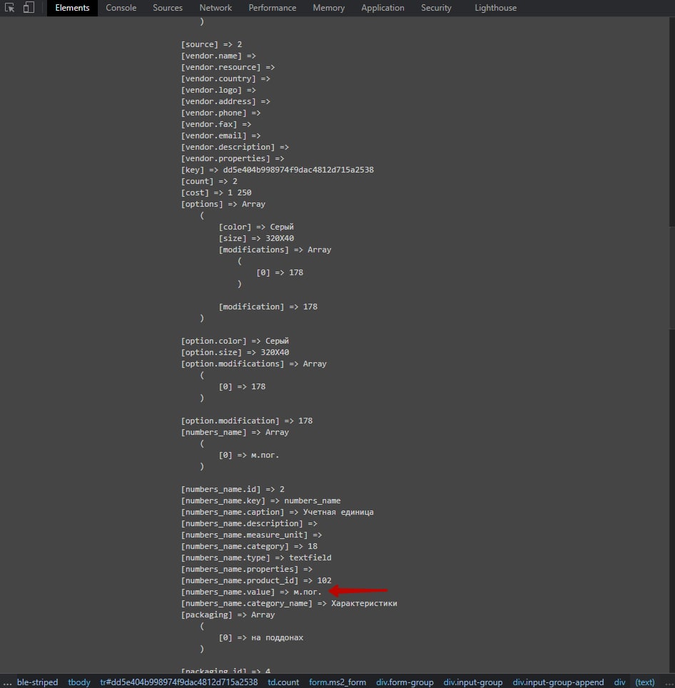This screenshot has height=688, width=675.
Task: Select the div.input-group-append breadcrumb
Action: (558, 682)
